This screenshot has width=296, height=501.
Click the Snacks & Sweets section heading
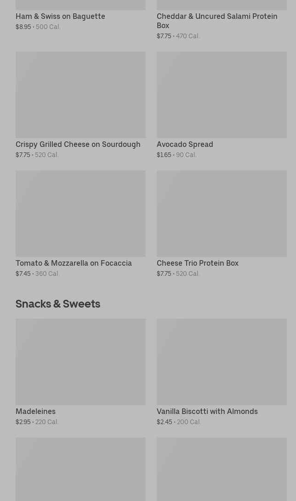(58, 304)
